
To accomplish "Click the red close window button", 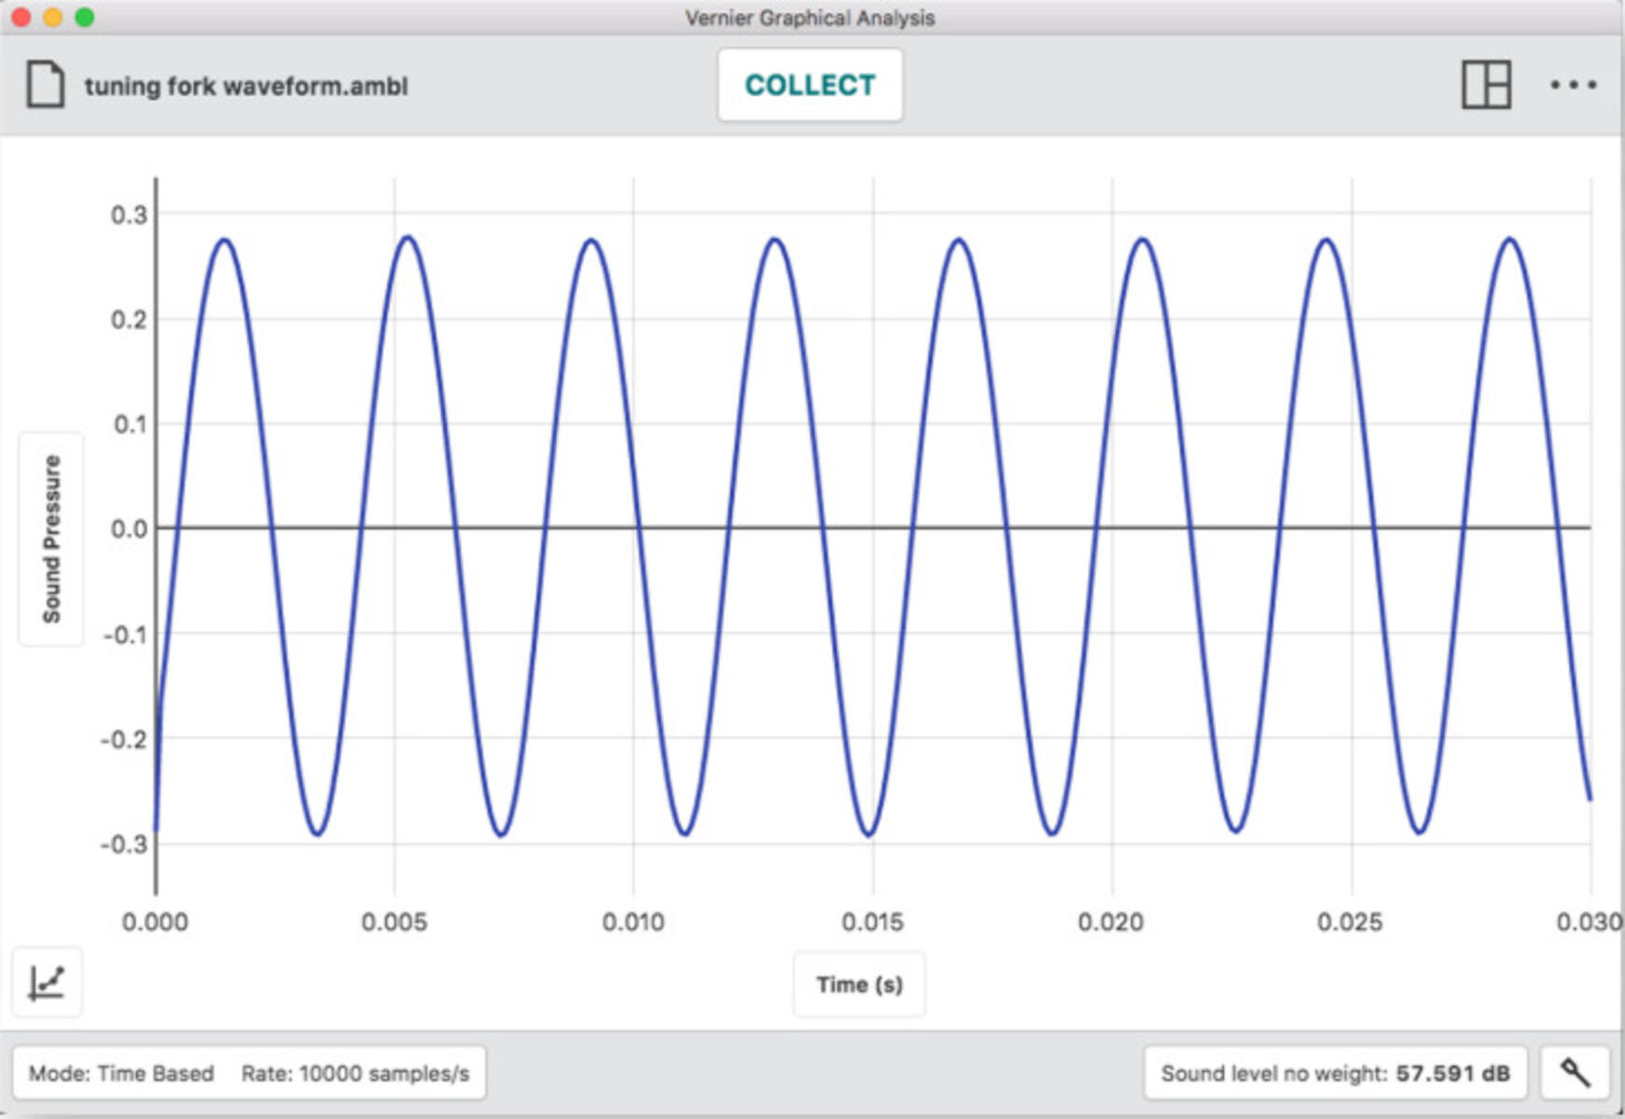I will pyautogui.click(x=21, y=18).
